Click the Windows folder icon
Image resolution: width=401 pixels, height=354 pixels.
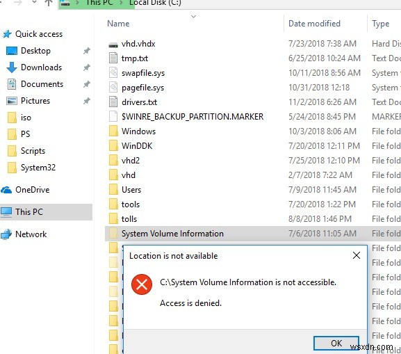coord(113,131)
